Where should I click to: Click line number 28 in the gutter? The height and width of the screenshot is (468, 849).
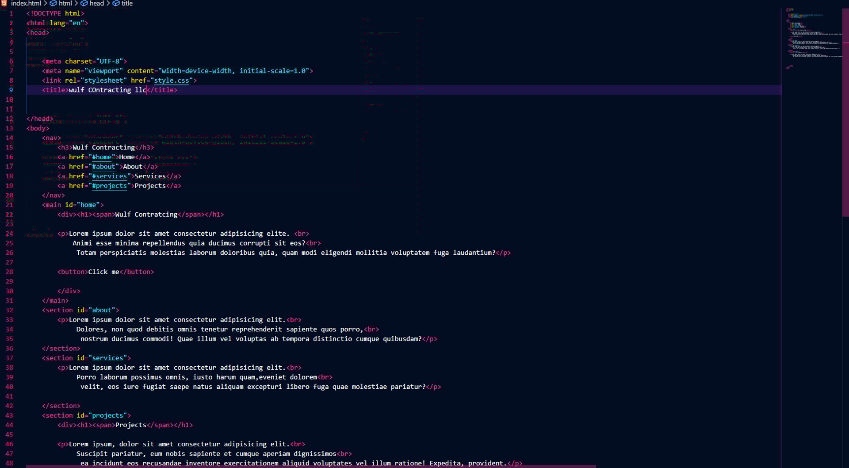coord(9,272)
